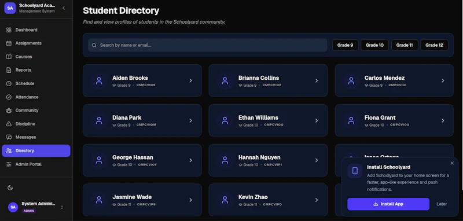Viewport: 463px width, 221px height.
Task: Click the System Admin SA avatar
Action: click(x=13, y=207)
